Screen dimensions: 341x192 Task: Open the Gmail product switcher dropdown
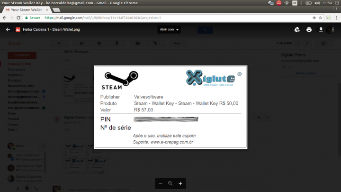click(x=16, y=43)
